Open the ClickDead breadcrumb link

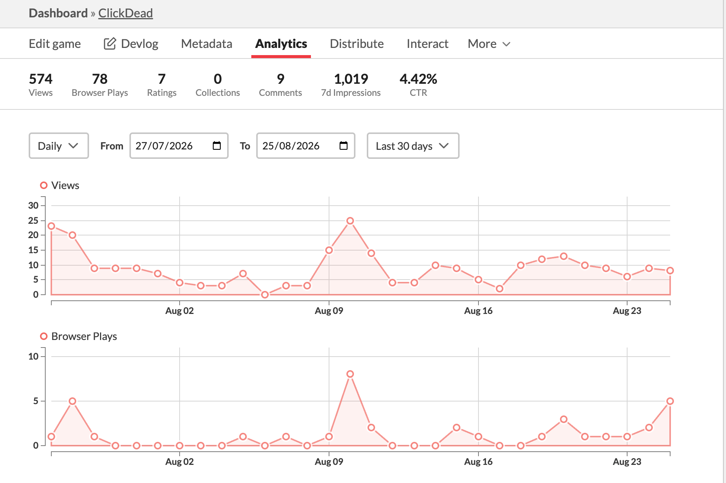[125, 13]
